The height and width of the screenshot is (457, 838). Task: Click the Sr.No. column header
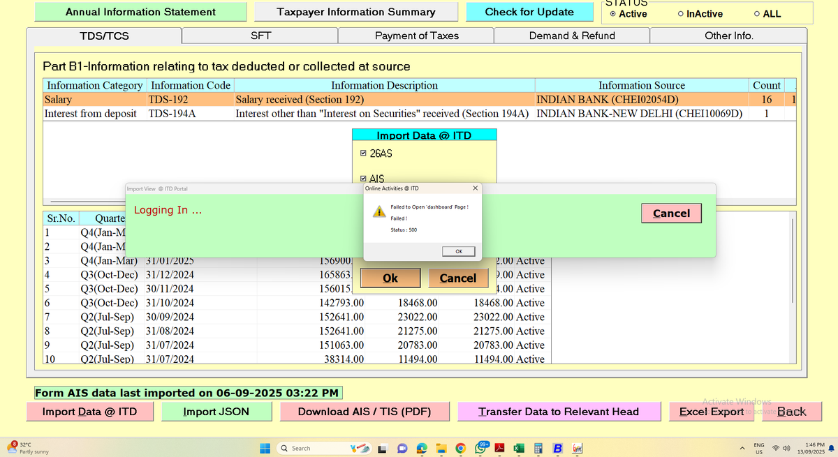61,218
